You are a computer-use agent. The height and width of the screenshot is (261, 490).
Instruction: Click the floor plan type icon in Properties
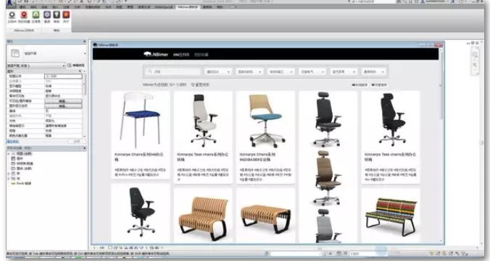click(15, 54)
